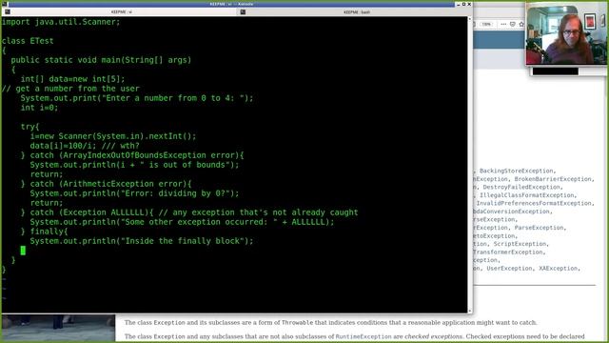Click the 'data[i]=100/i; /// wth?' line
609x343 pixels.
point(85,146)
